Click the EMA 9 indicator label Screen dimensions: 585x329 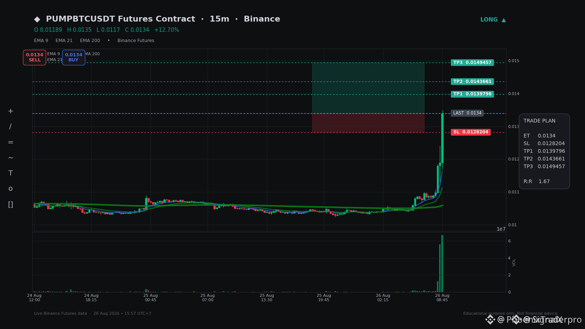(x=41, y=41)
